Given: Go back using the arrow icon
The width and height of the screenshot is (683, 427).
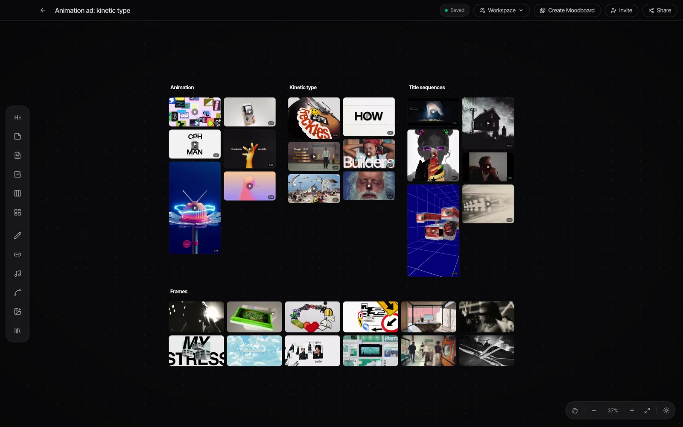Looking at the screenshot, I should 43,10.
